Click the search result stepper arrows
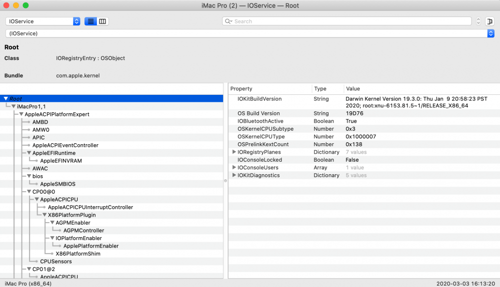Image resolution: width=500 pixels, height=287 pixels. pyautogui.click(x=478, y=21)
